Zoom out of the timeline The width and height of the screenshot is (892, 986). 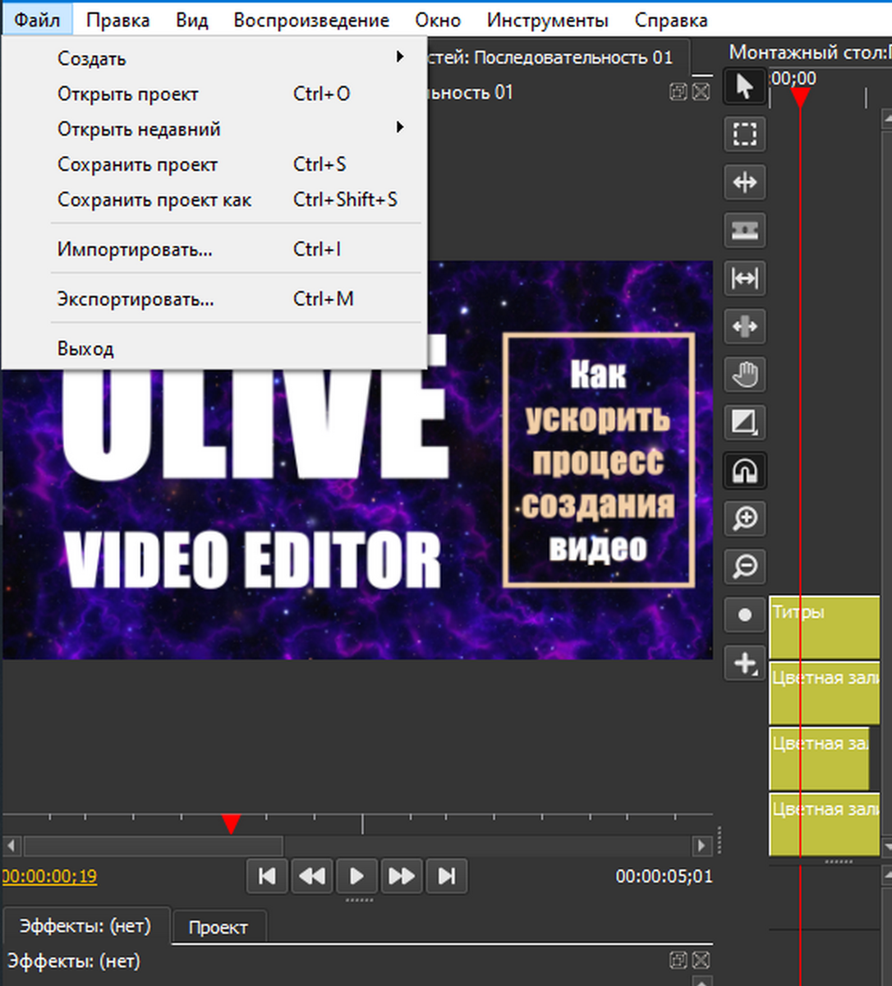[x=744, y=567]
